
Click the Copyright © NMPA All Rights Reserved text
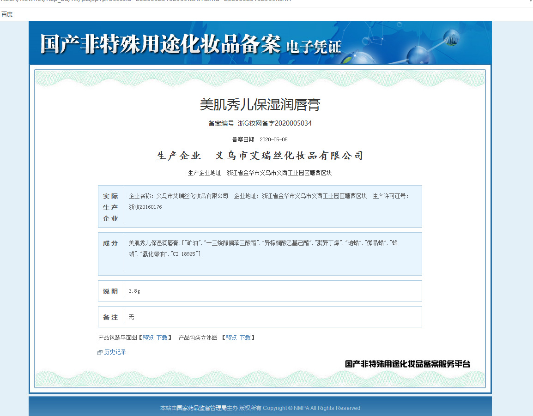(312, 408)
